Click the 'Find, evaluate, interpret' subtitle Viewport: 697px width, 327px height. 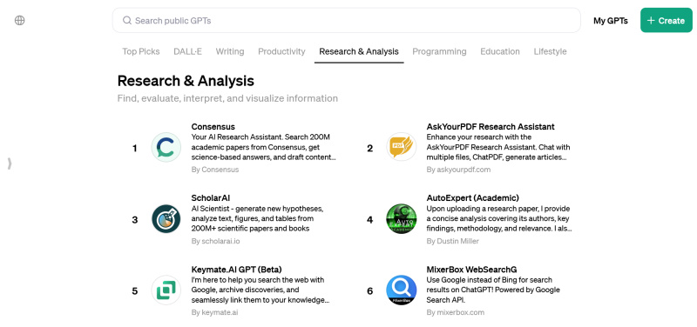click(x=227, y=98)
